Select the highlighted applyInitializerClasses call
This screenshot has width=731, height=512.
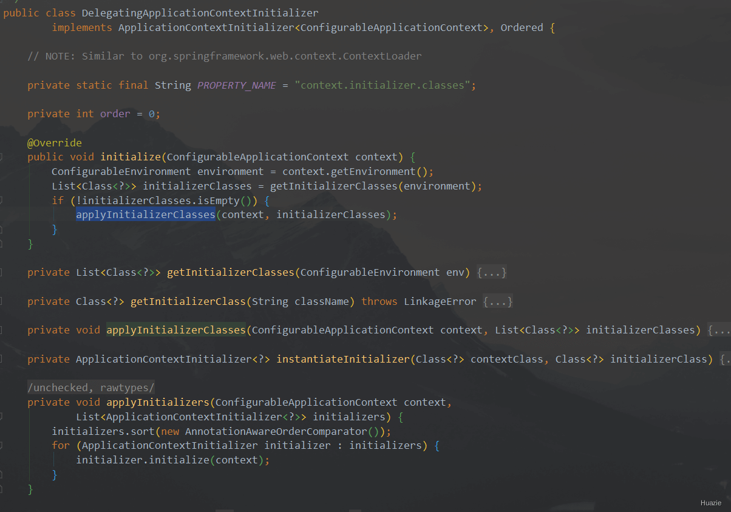pyautogui.click(x=145, y=214)
